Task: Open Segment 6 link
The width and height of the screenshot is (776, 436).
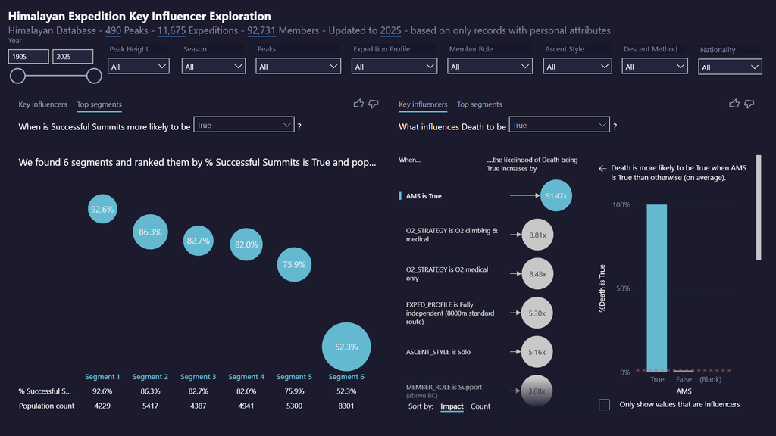Action: click(346, 377)
